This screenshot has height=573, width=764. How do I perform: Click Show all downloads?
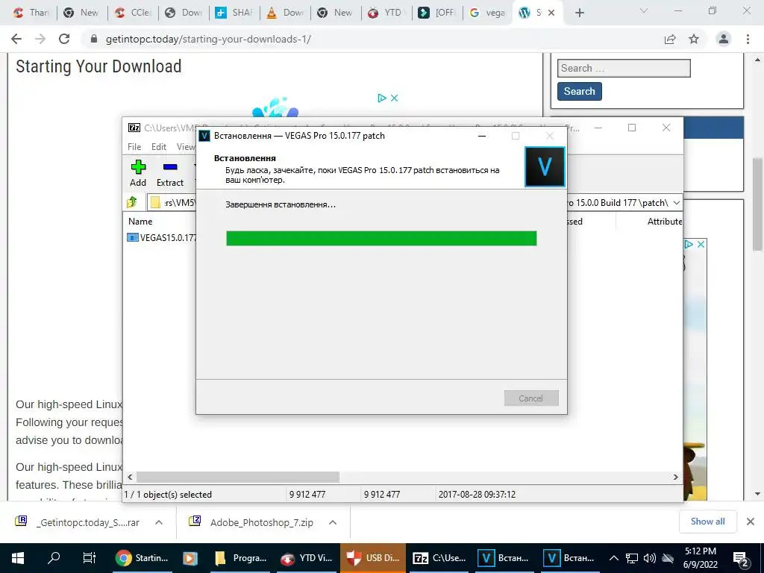click(x=707, y=522)
